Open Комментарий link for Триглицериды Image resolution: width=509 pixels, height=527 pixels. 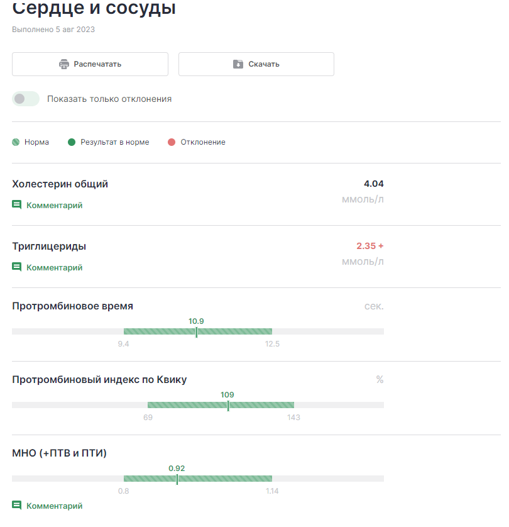coord(54,267)
